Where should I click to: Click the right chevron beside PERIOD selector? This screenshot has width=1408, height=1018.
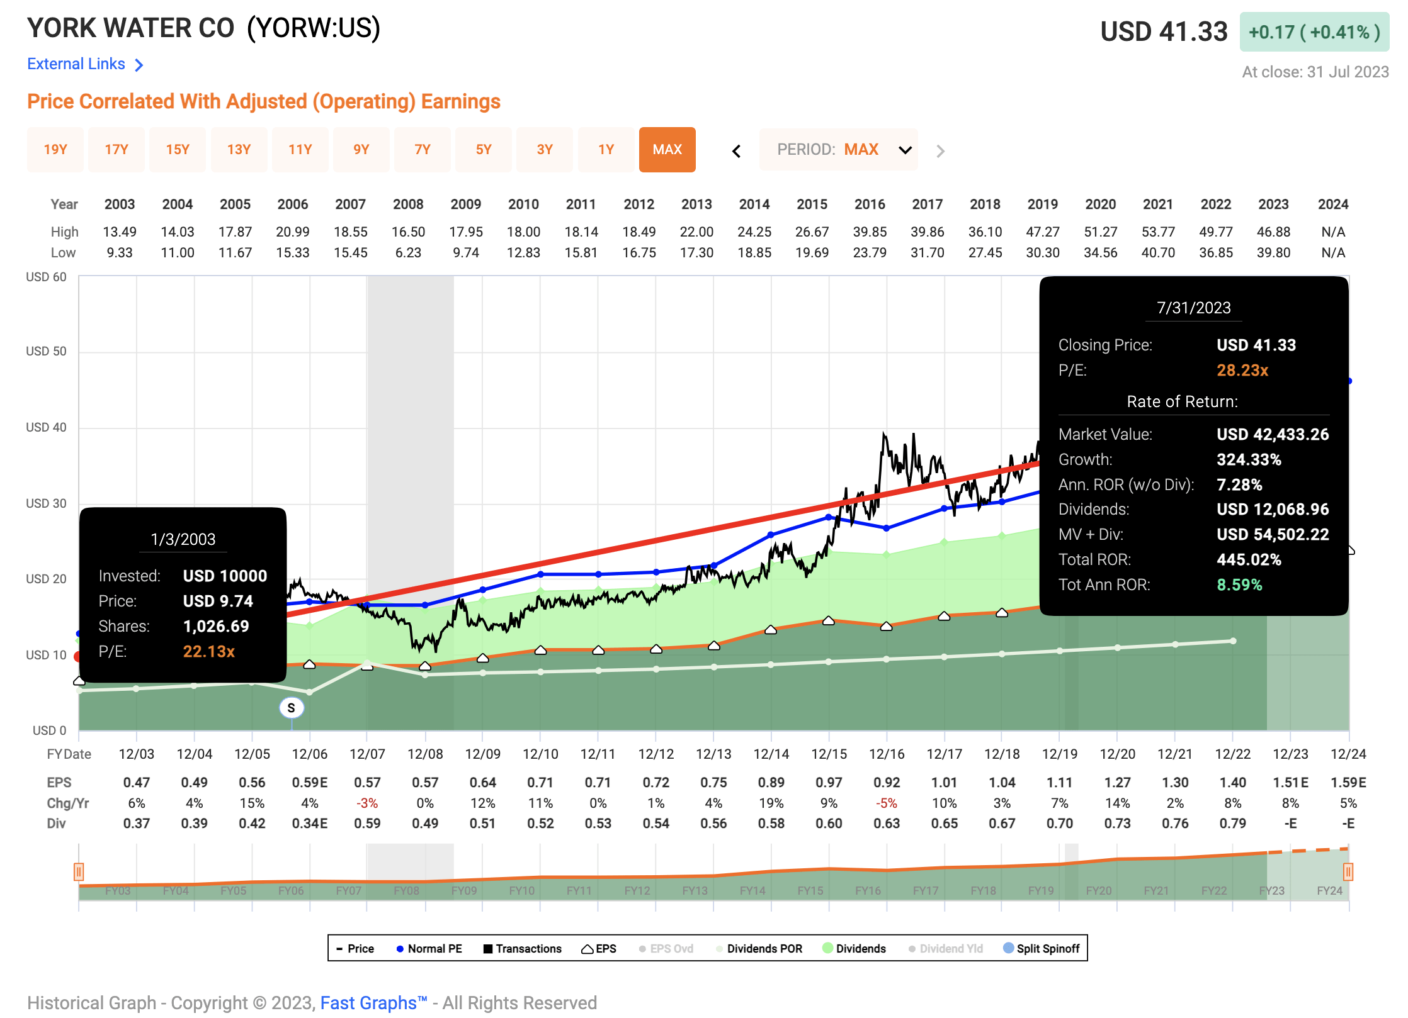pos(940,150)
